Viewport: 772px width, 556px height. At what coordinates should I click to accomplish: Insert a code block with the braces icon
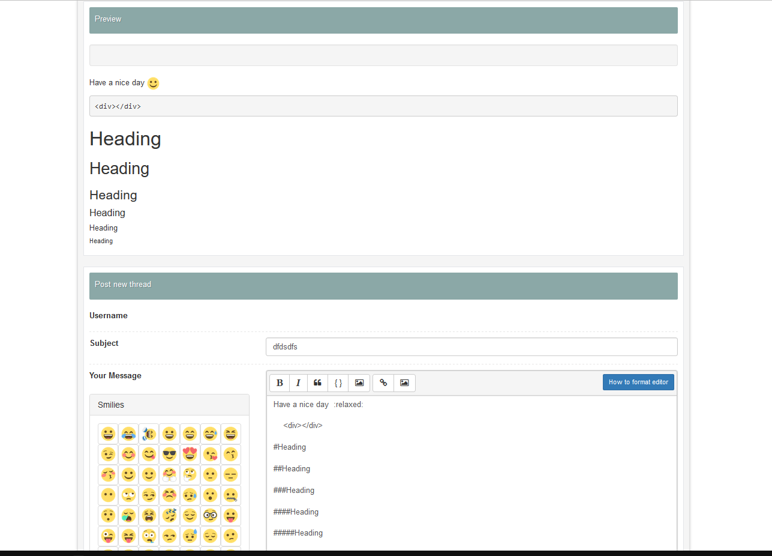(x=338, y=383)
